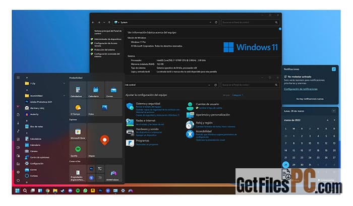This screenshot has width=353, height=206.
Task: Expand the 7-Zip folder in Start menu
Action: click(x=45, y=84)
